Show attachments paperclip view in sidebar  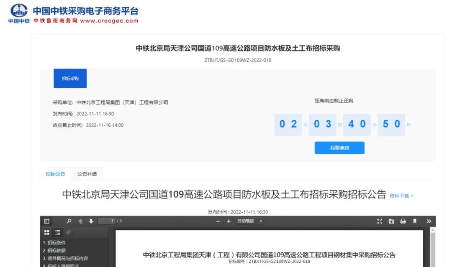(x=68, y=232)
